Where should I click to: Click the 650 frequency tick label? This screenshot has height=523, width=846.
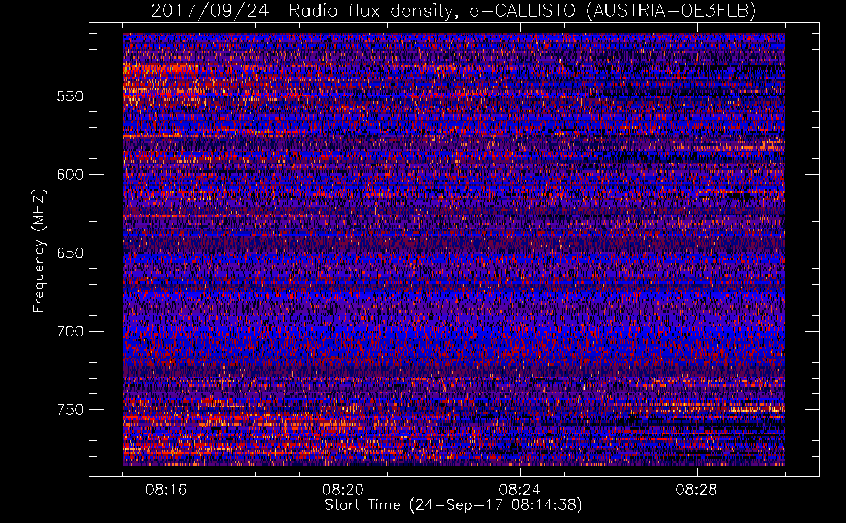coord(70,254)
